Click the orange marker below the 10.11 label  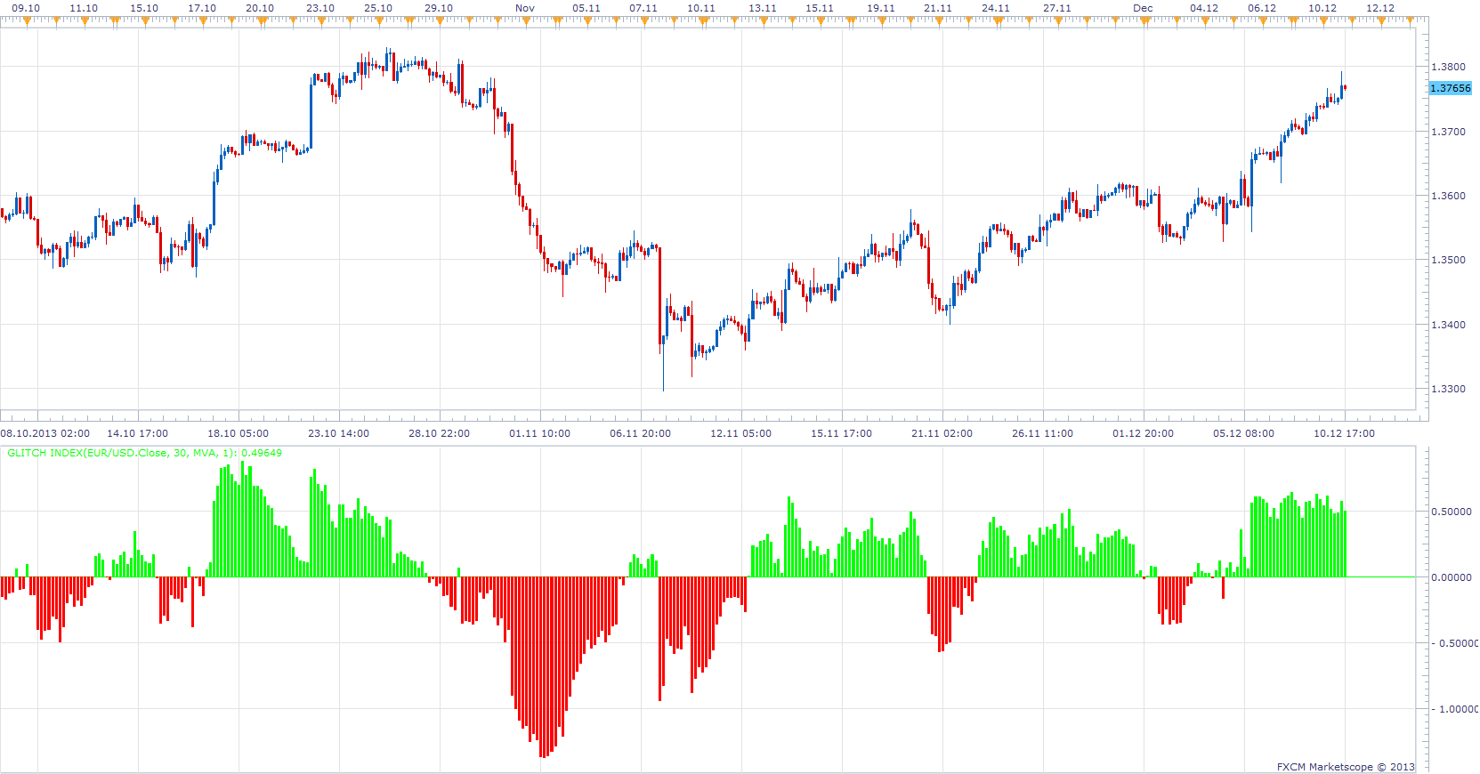pyautogui.click(x=702, y=21)
